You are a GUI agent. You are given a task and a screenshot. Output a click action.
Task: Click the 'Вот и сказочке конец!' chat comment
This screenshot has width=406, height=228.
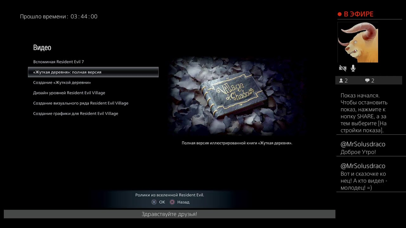tap(364, 181)
